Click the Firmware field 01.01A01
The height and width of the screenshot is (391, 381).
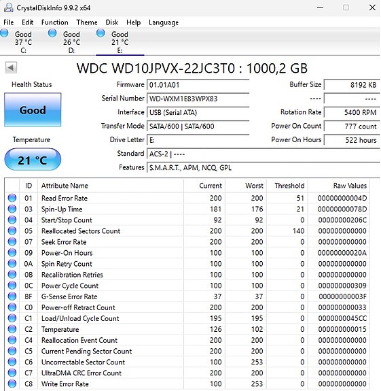coord(198,85)
